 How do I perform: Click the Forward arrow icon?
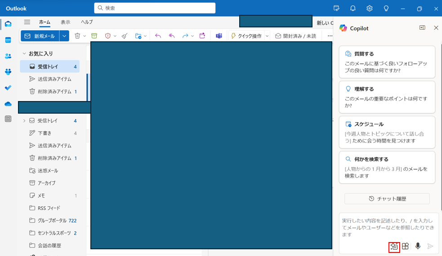(x=185, y=36)
